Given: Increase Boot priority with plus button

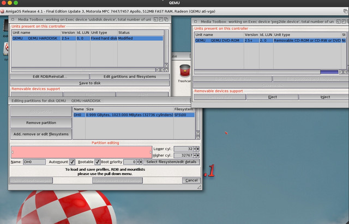Looking at the screenshot, I should [x=141, y=162].
